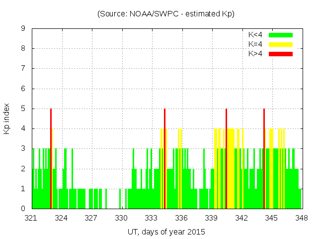This screenshot has width=318, height=239.
Task: Click the x-axis tick label 339
Action: click(x=212, y=218)
